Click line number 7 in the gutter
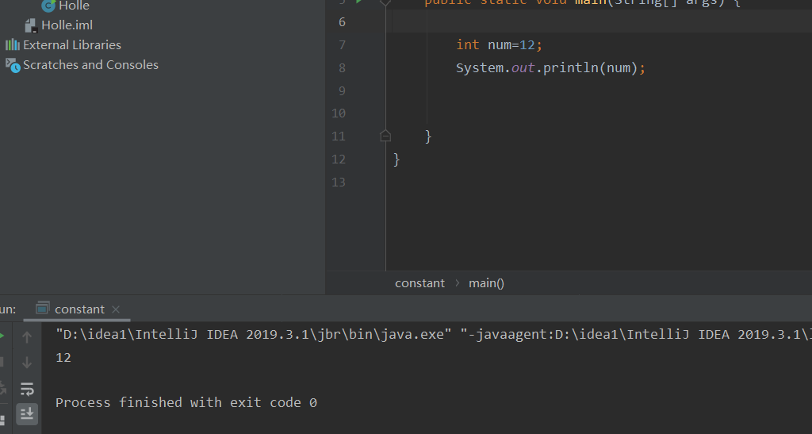The width and height of the screenshot is (812, 434). (x=342, y=45)
